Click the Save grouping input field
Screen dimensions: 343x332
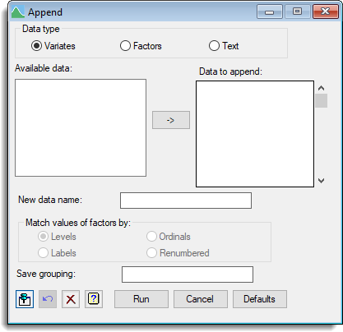click(x=188, y=274)
